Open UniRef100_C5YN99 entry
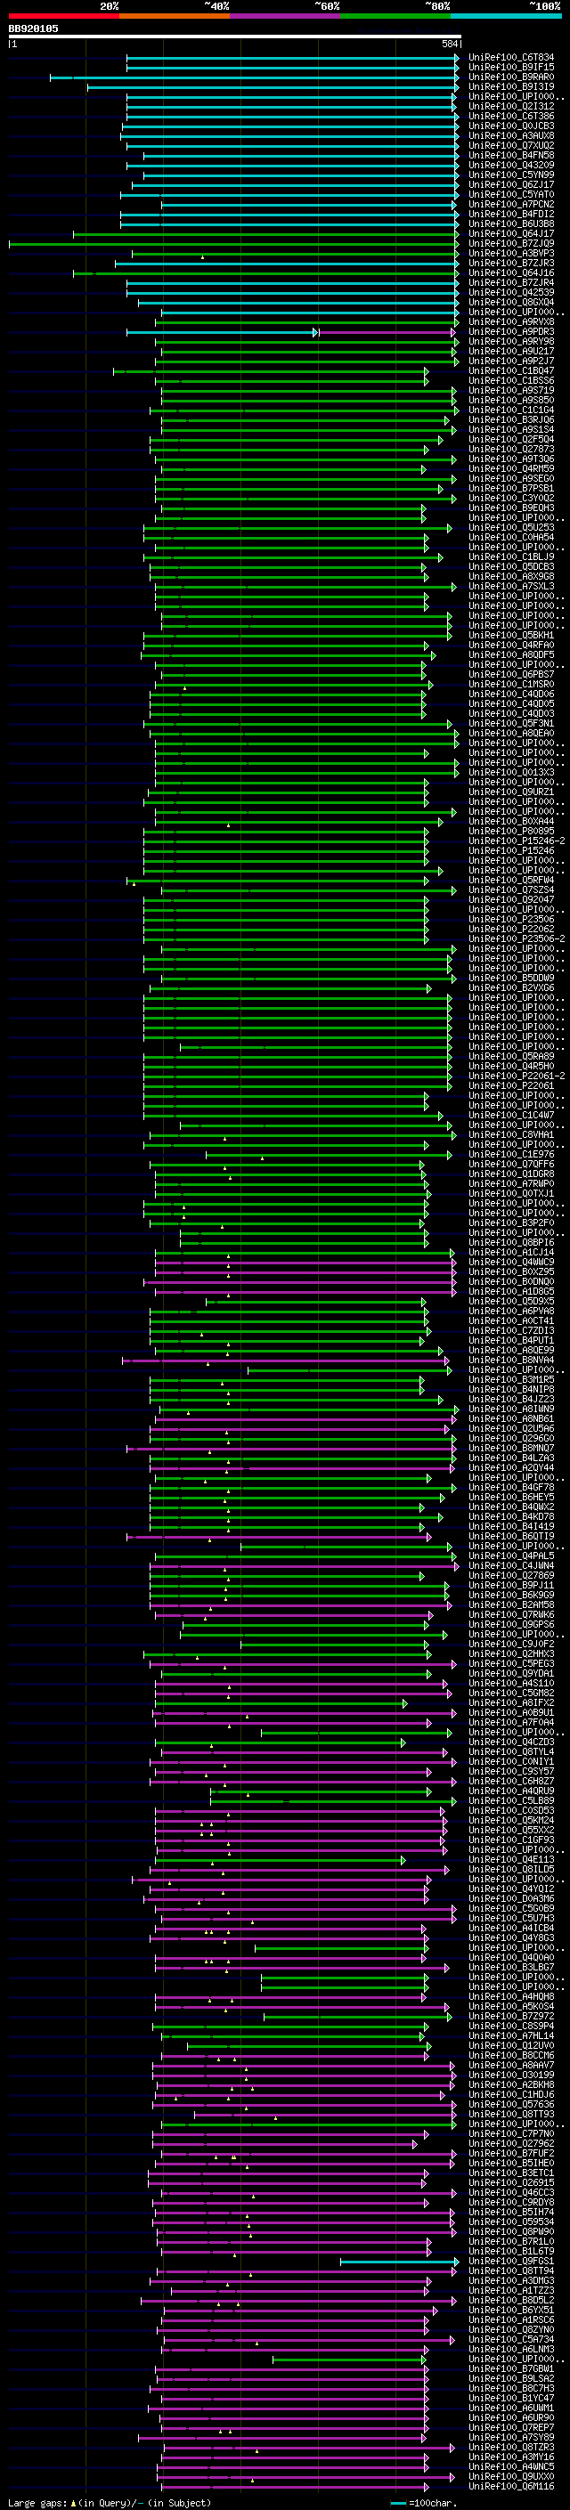Screen dimensions: 570x2510 [x=510, y=175]
